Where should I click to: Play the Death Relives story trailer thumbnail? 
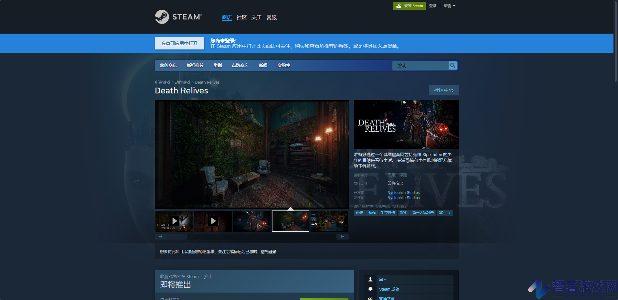click(174, 221)
